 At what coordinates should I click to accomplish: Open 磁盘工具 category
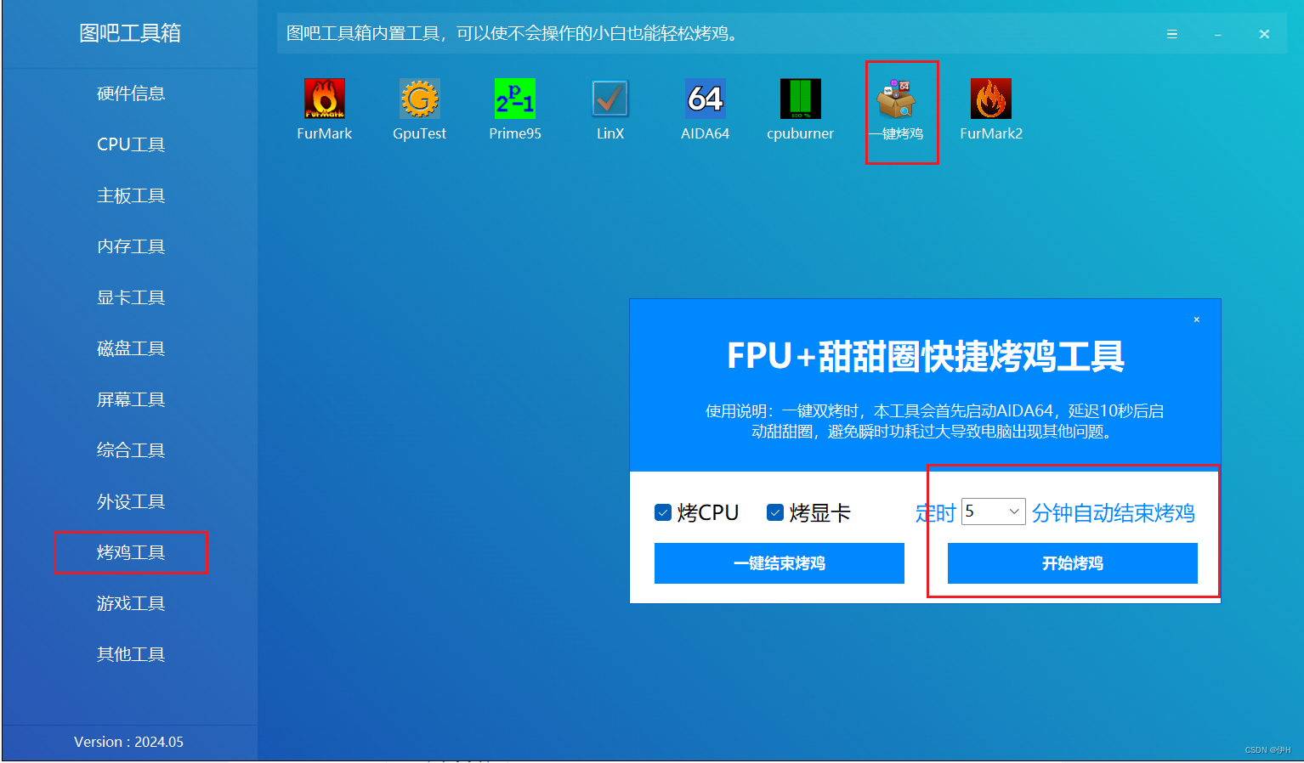[131, 348]
